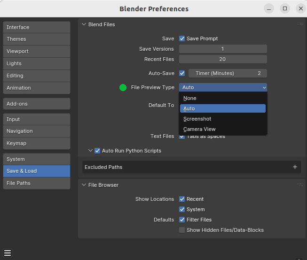Screen dimensions: 307x260
Task: Collapse Auto Run Python Scripts subpanel
Action: coord(90,151)
